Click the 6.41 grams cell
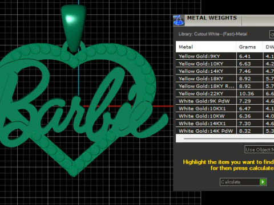The image size is (274, 205). pyautogui.click(x=249, y=56)
